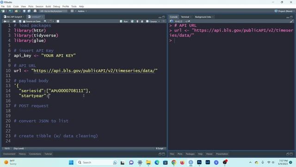The width and height of the screenshot is (296, 167).
Task: Re-run previous code region
Action: click(x=132, y=21)
